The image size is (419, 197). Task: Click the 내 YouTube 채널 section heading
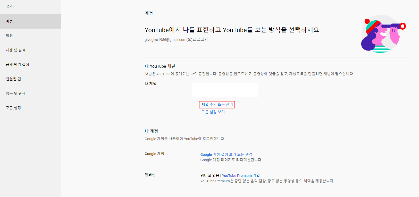pos(160,66)
